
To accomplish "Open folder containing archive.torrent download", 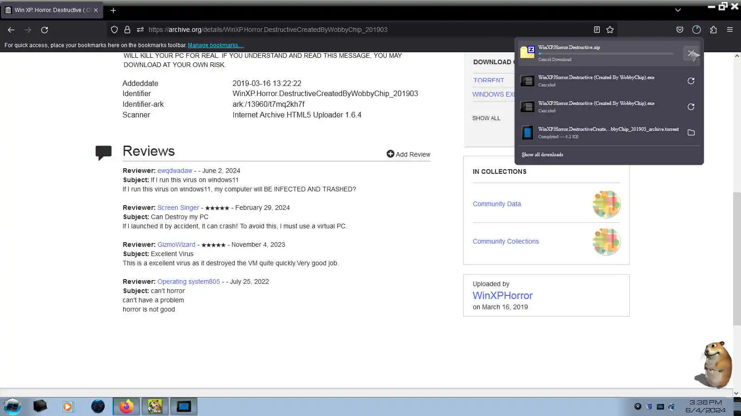I will (x=691, y=133).
